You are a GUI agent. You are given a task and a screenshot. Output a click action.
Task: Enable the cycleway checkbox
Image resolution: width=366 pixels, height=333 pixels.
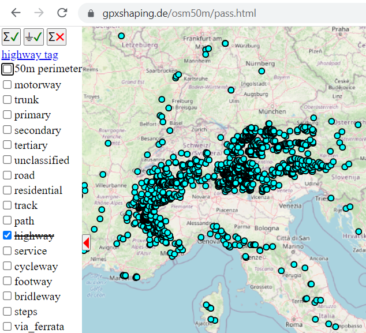point(8,266)
